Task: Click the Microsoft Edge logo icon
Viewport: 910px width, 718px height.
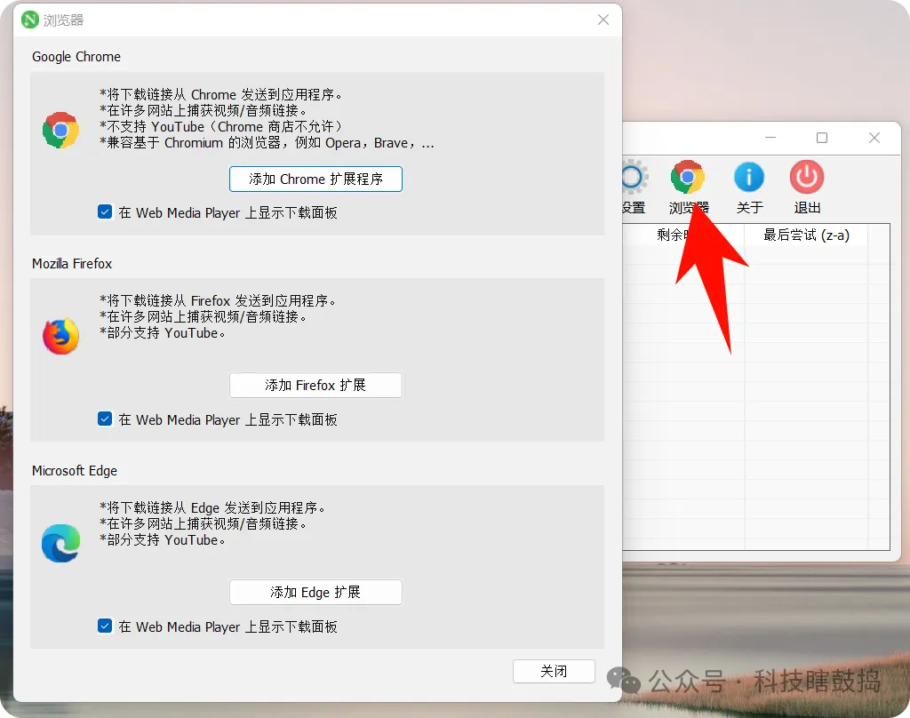Action: coord(61,543)
